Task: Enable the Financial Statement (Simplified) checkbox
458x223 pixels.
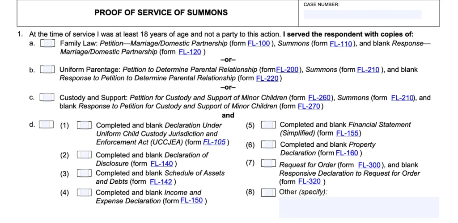Action: pos(268,125)
